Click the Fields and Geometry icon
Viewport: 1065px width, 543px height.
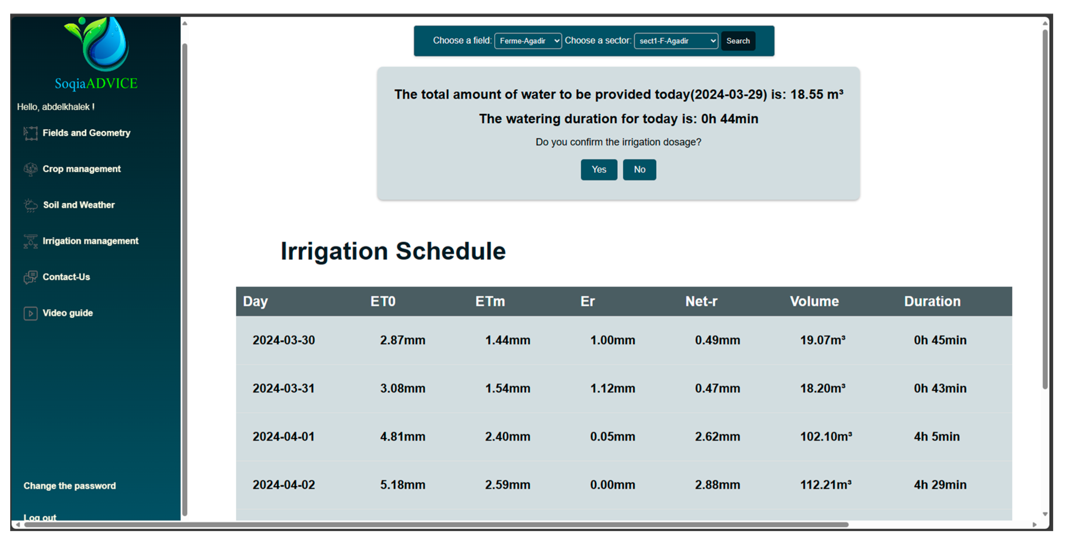click(x=30, y=133)
